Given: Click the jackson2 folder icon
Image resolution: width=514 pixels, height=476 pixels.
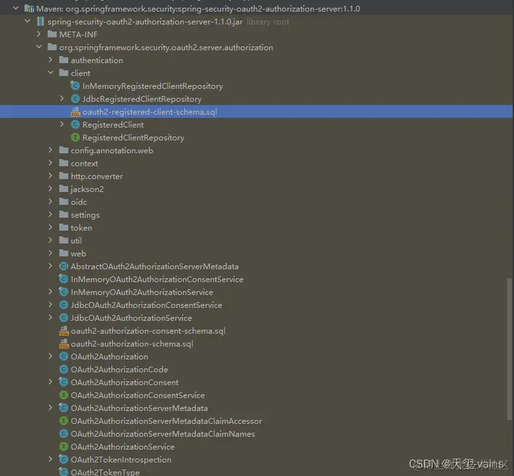Looking at the screenshot, I should [64, 189].
